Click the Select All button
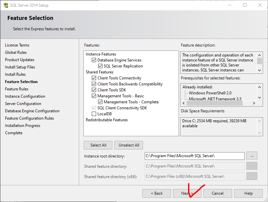This screenshot has width=268, height=202. coord(98,145)
